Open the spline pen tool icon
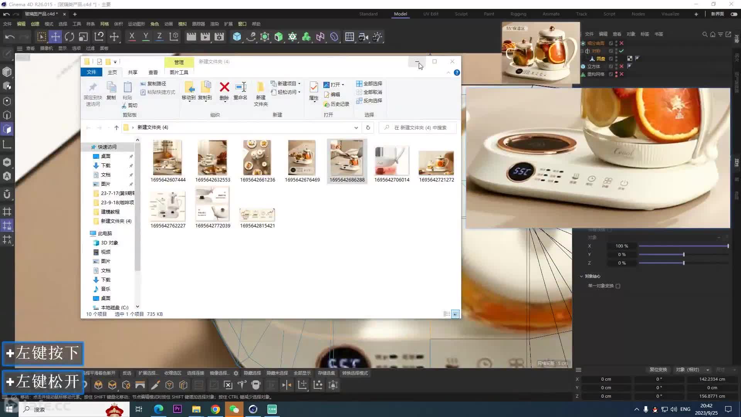Screen dimensions: 741x417 (x=251, y=37)
